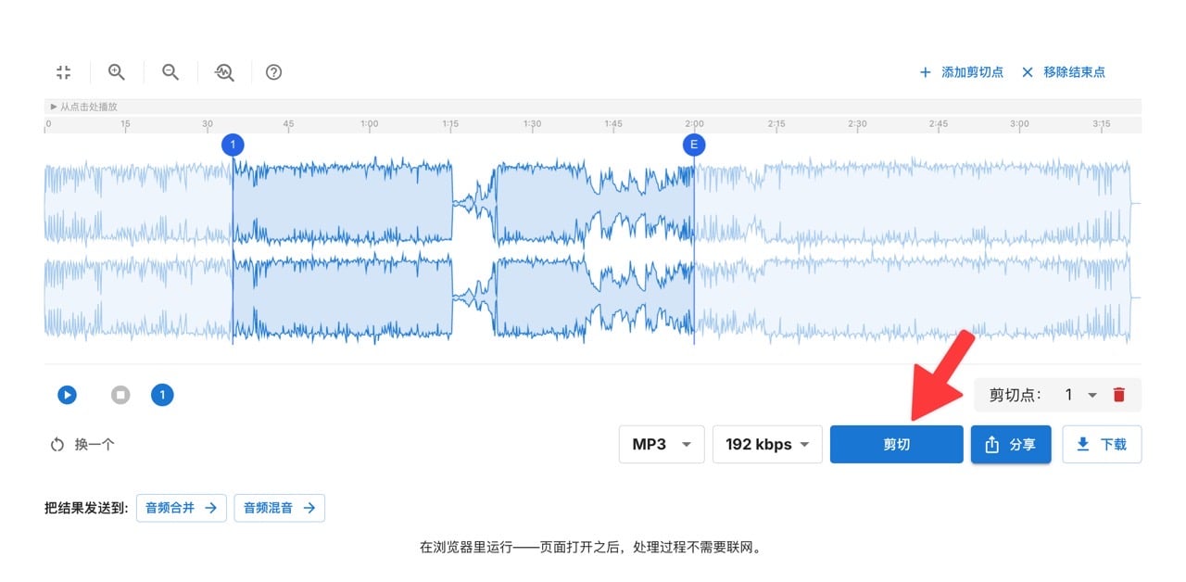
Task: Stop audio playback
Action: click(120, 395)
